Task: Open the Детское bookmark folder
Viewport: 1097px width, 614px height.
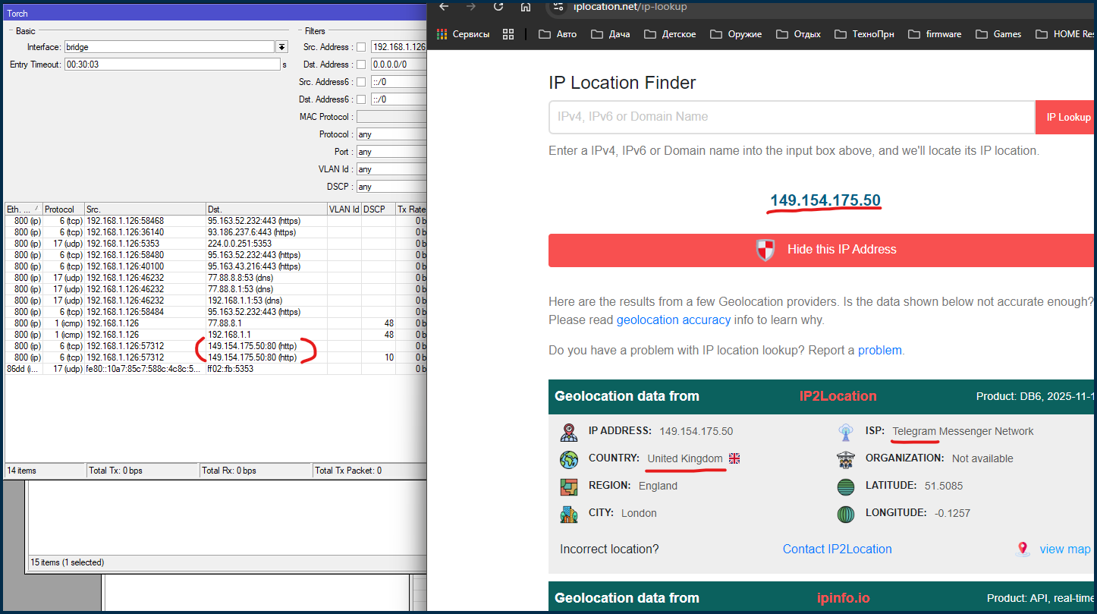Action: pos(670,34)
